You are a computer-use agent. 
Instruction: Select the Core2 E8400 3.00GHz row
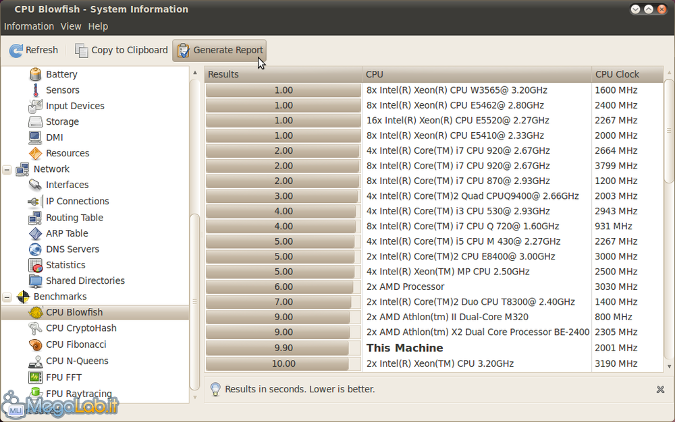tap(434, 257)
